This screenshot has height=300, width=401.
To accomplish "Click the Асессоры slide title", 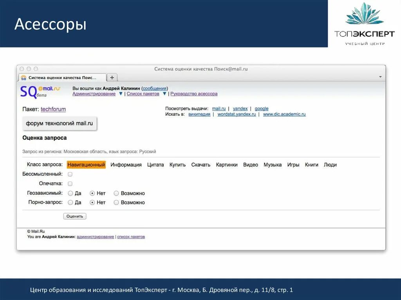I will coord(51,24).
